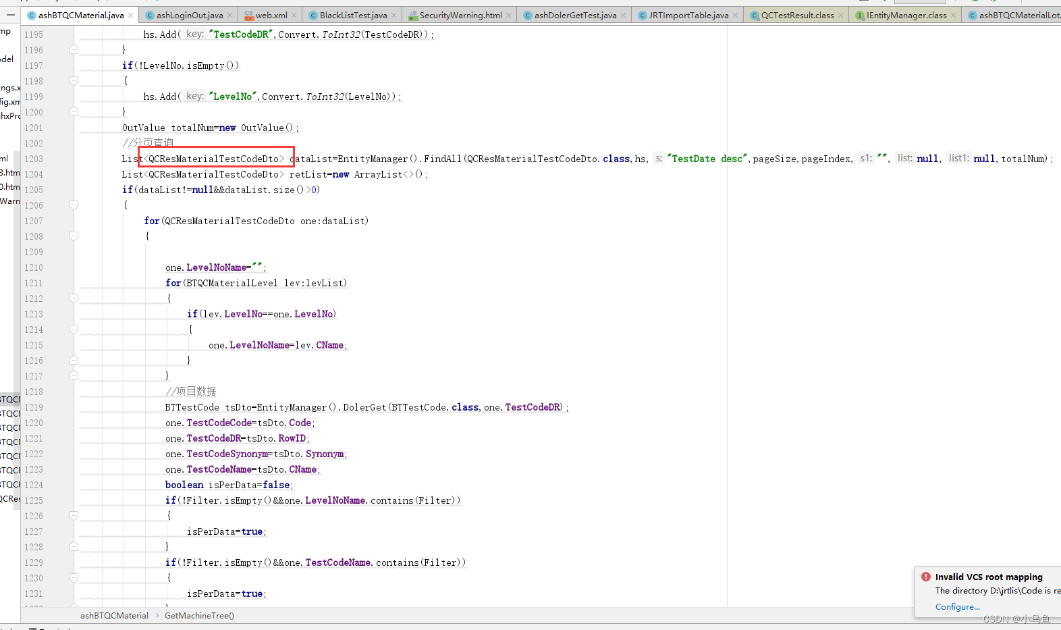Switch to ashDolerGetTest.java tab
This screenshot has width=1061, height=630.
tap(575, 15)
